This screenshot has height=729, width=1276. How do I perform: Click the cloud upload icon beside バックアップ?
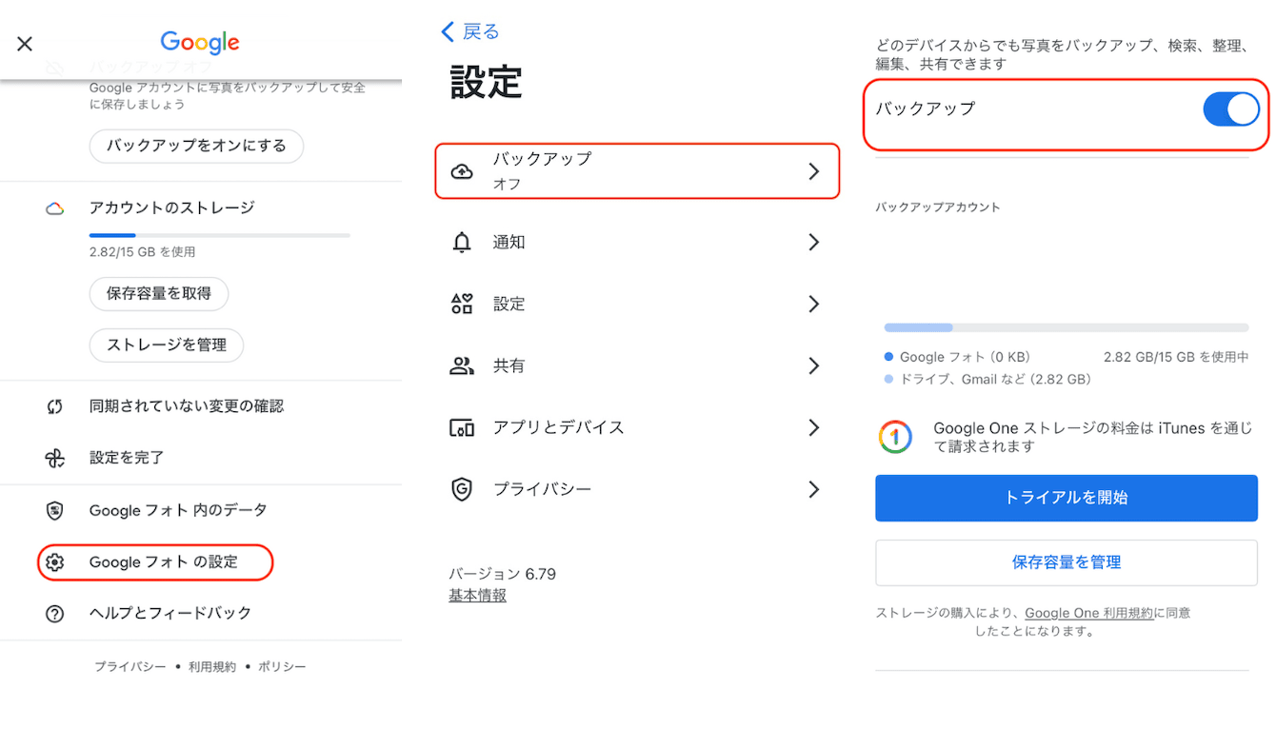[x=462, y=171]
